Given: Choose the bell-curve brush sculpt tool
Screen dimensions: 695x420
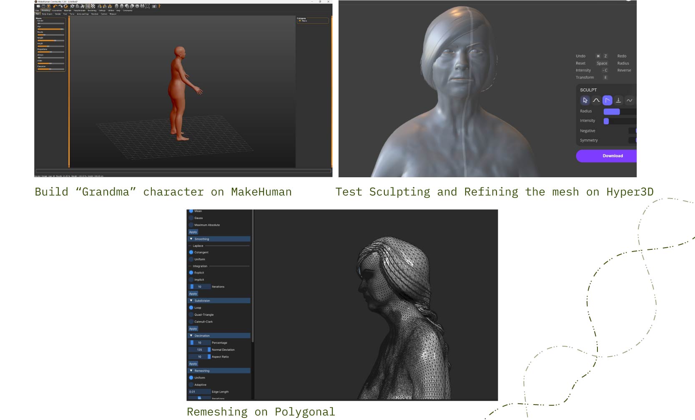Looking at the screenshot, I should [596, 100].
